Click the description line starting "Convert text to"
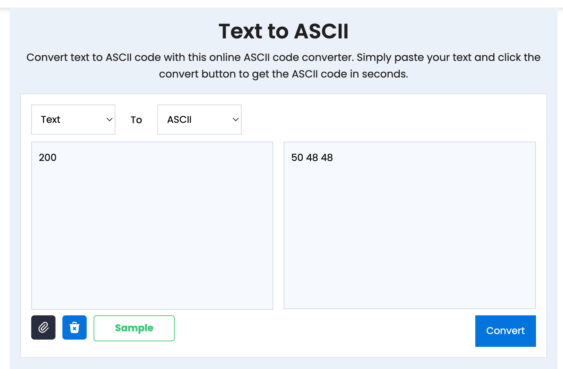 point(283,57)
